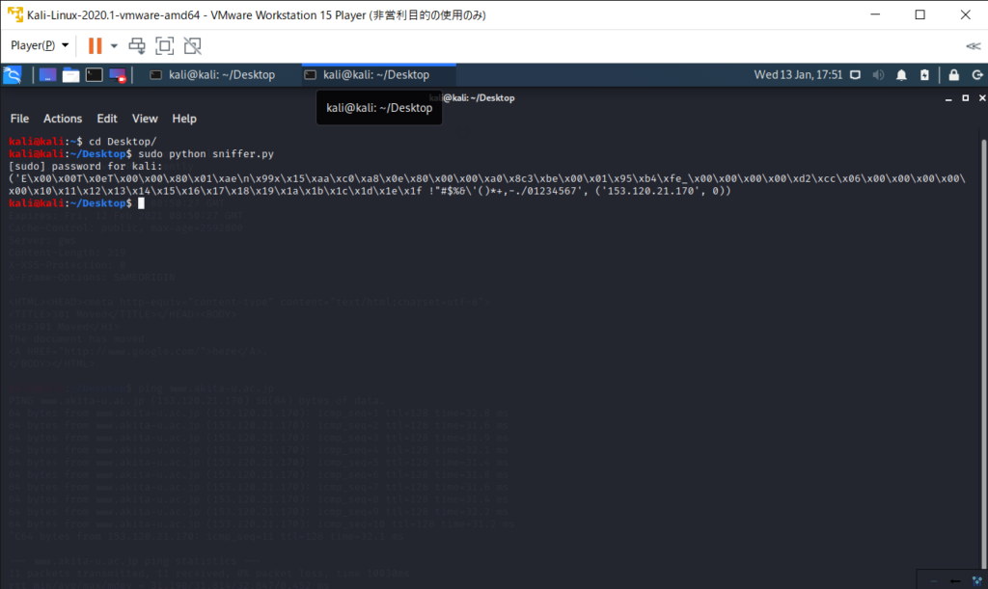Open the Kali dragon applications menu
Viewport: 988px width, 589px height.
click(13, 75)
